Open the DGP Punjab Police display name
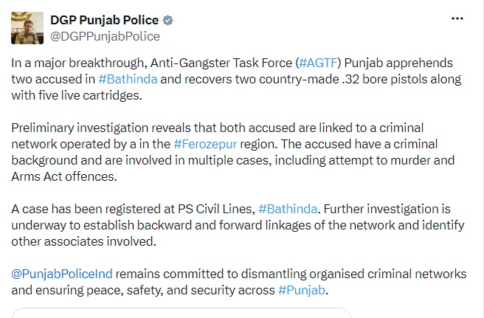 coord(104,20)
